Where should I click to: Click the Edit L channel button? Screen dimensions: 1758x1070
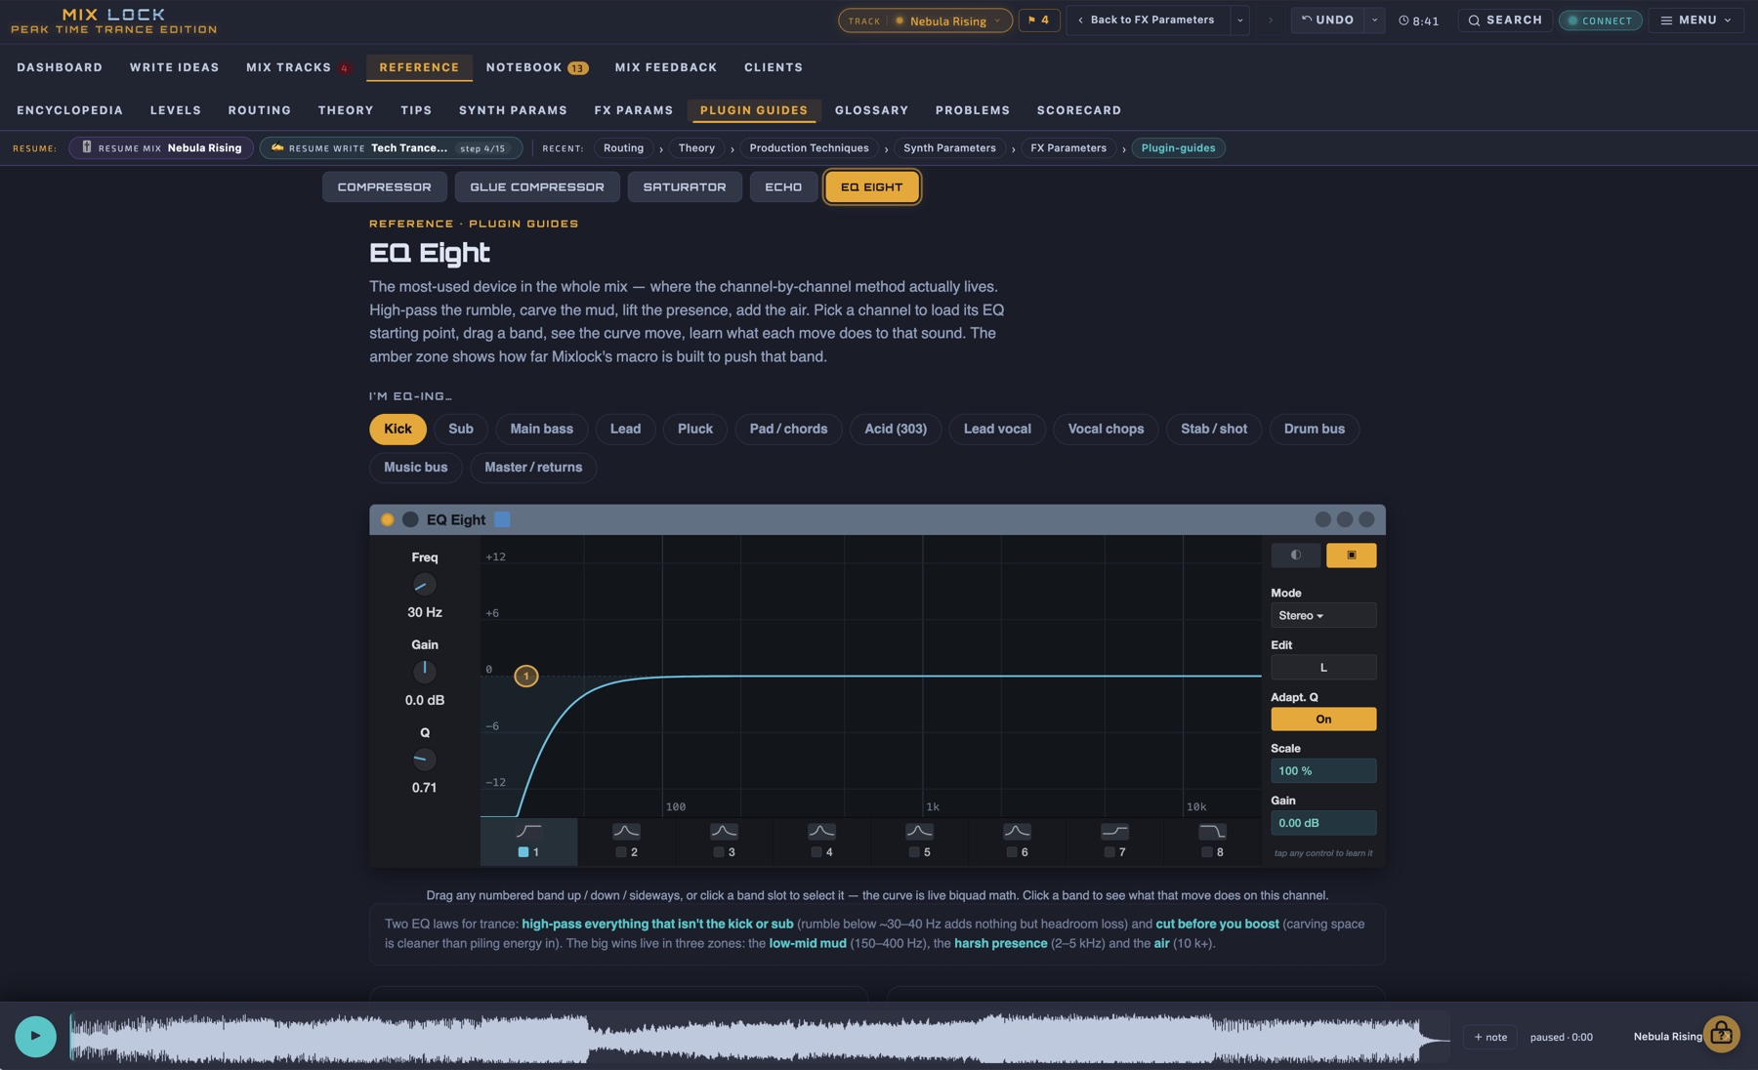point(1323,668)
